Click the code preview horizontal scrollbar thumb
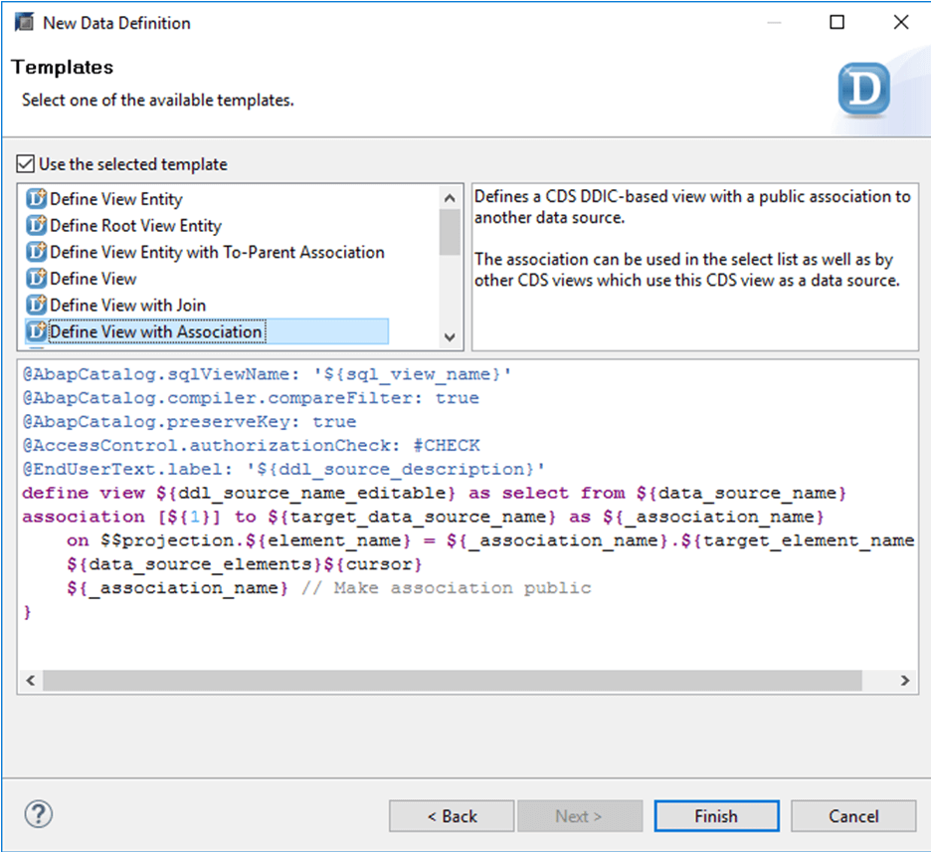Image resolution: width=931 pixels, height=852 pixels. pos(453,680)
